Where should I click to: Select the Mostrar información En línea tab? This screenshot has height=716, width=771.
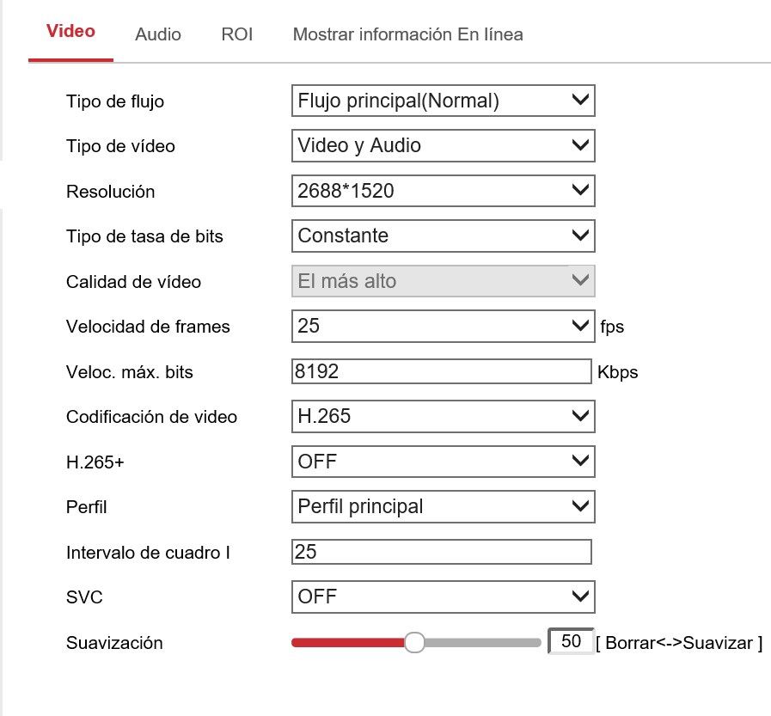coord(407,34)
